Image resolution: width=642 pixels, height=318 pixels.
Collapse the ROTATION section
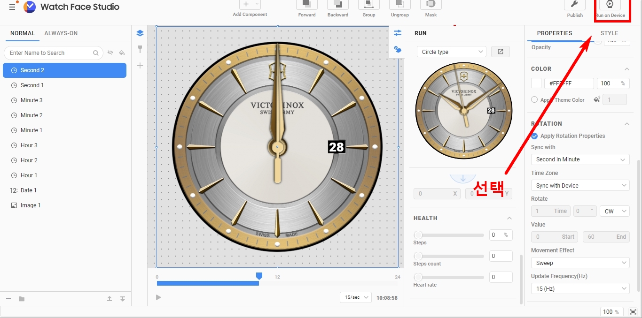click(626, 124)
